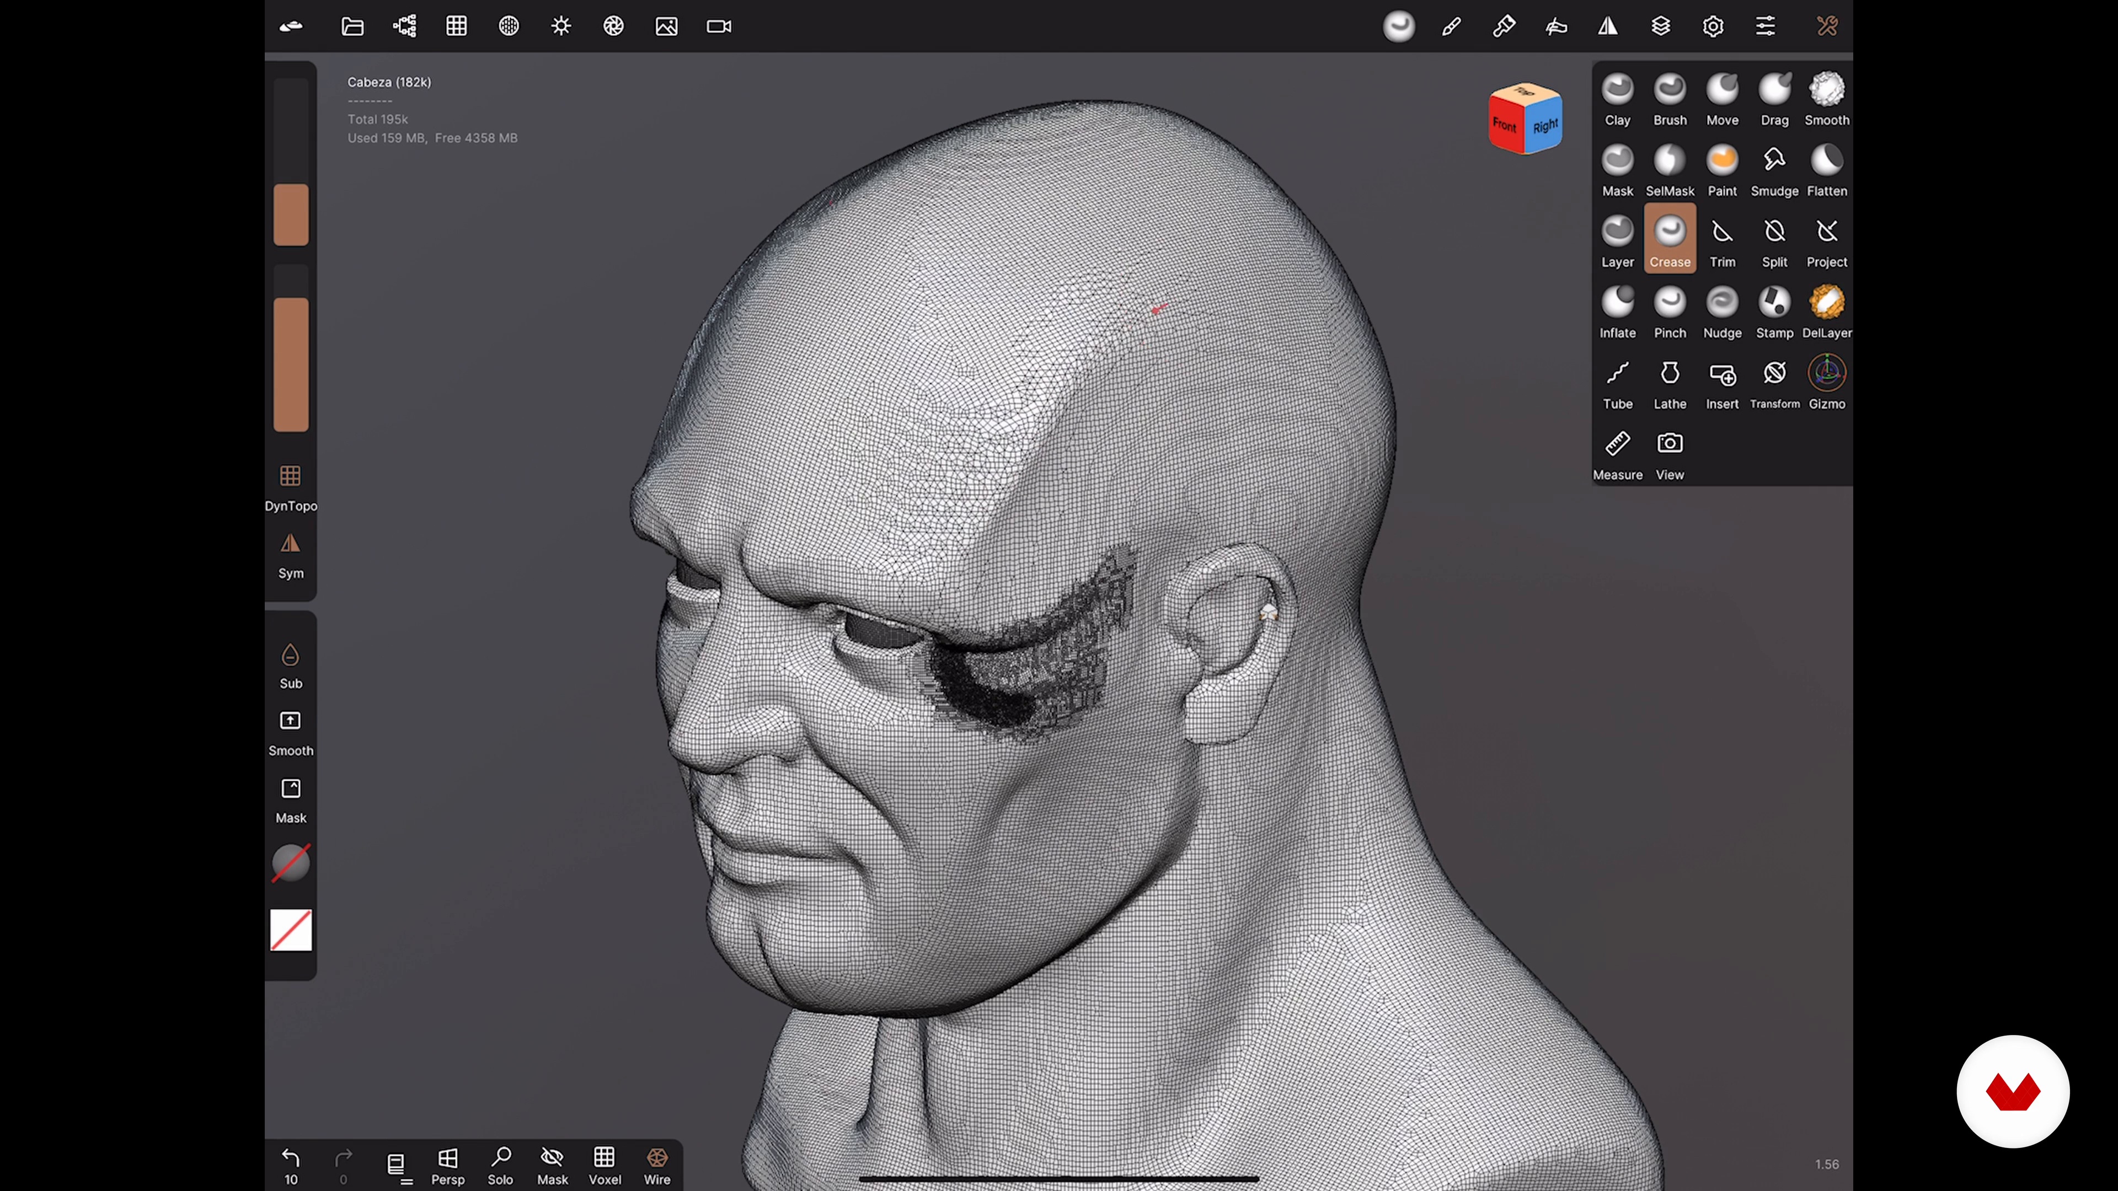The image size is (2118, 1191).
Task: Toggle Solo mode
Action: (500, 1166)
